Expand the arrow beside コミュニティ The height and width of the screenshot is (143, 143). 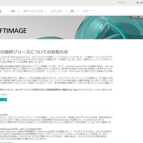pyautogui.click(x=66, y=11)
